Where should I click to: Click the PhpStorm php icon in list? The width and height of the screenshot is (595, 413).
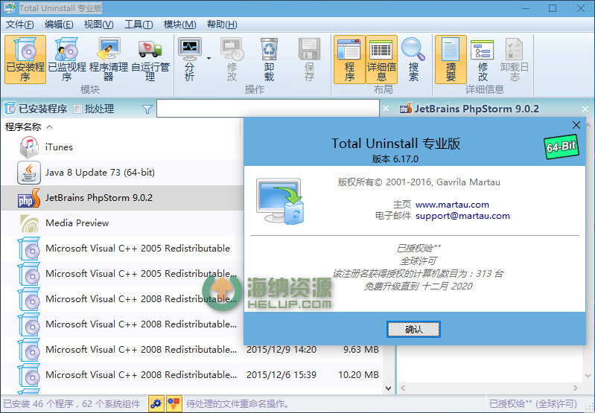click(x=29, y=198)
